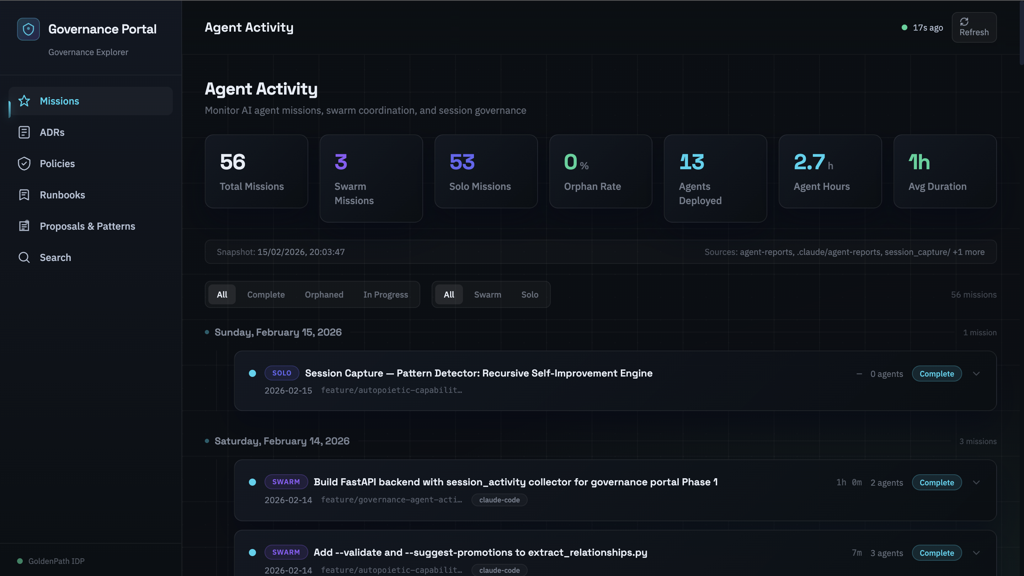Click the Search magnifier icon

(x=24, y=257)
